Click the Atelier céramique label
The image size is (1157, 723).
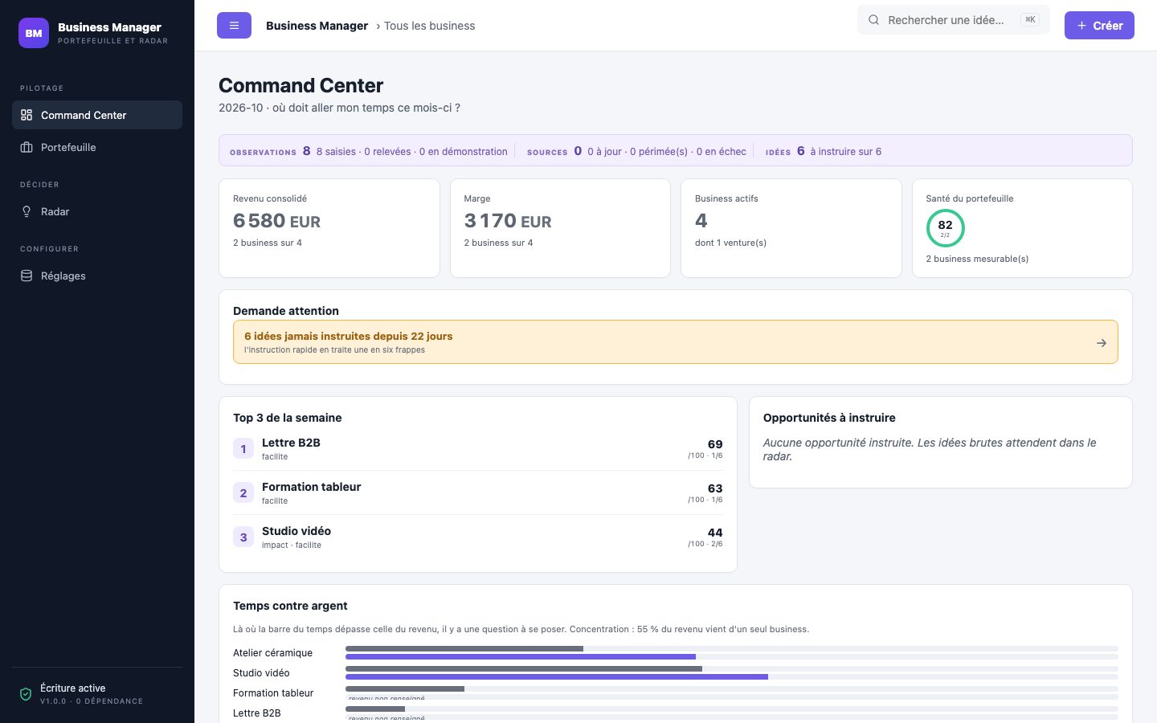click(272, 653)
